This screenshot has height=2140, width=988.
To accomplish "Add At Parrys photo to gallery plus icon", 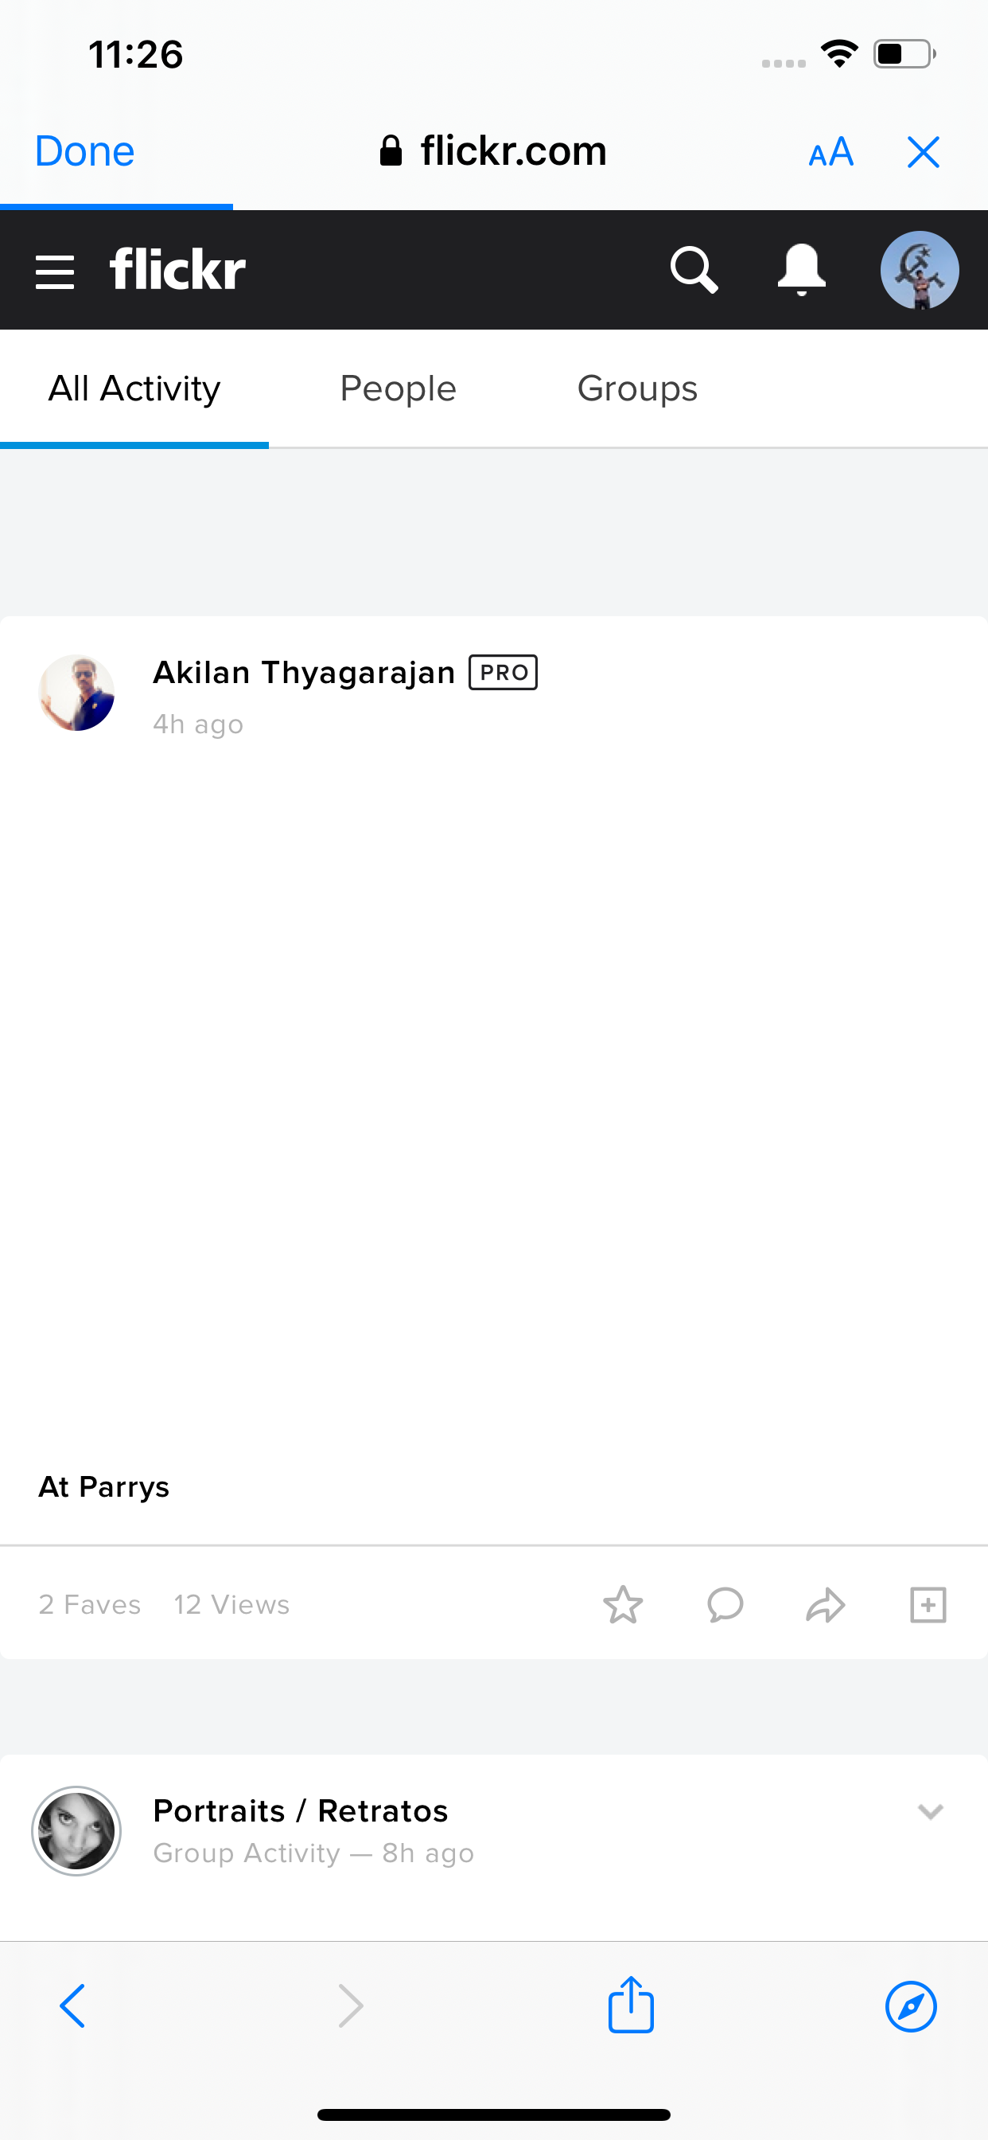I will pyautogui.click(x=928, y=1604).
